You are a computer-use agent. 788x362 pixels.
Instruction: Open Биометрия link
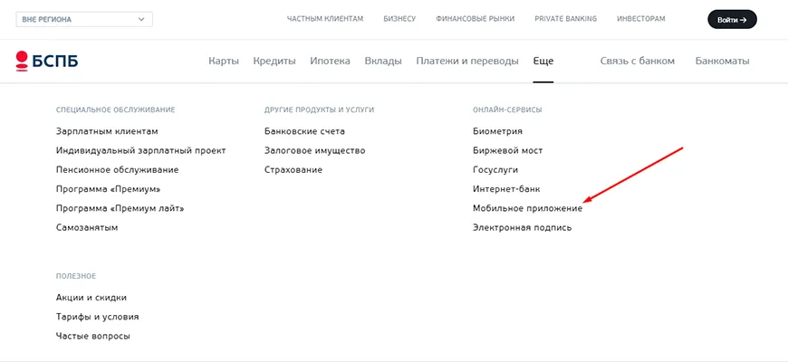tap(497, 131)
